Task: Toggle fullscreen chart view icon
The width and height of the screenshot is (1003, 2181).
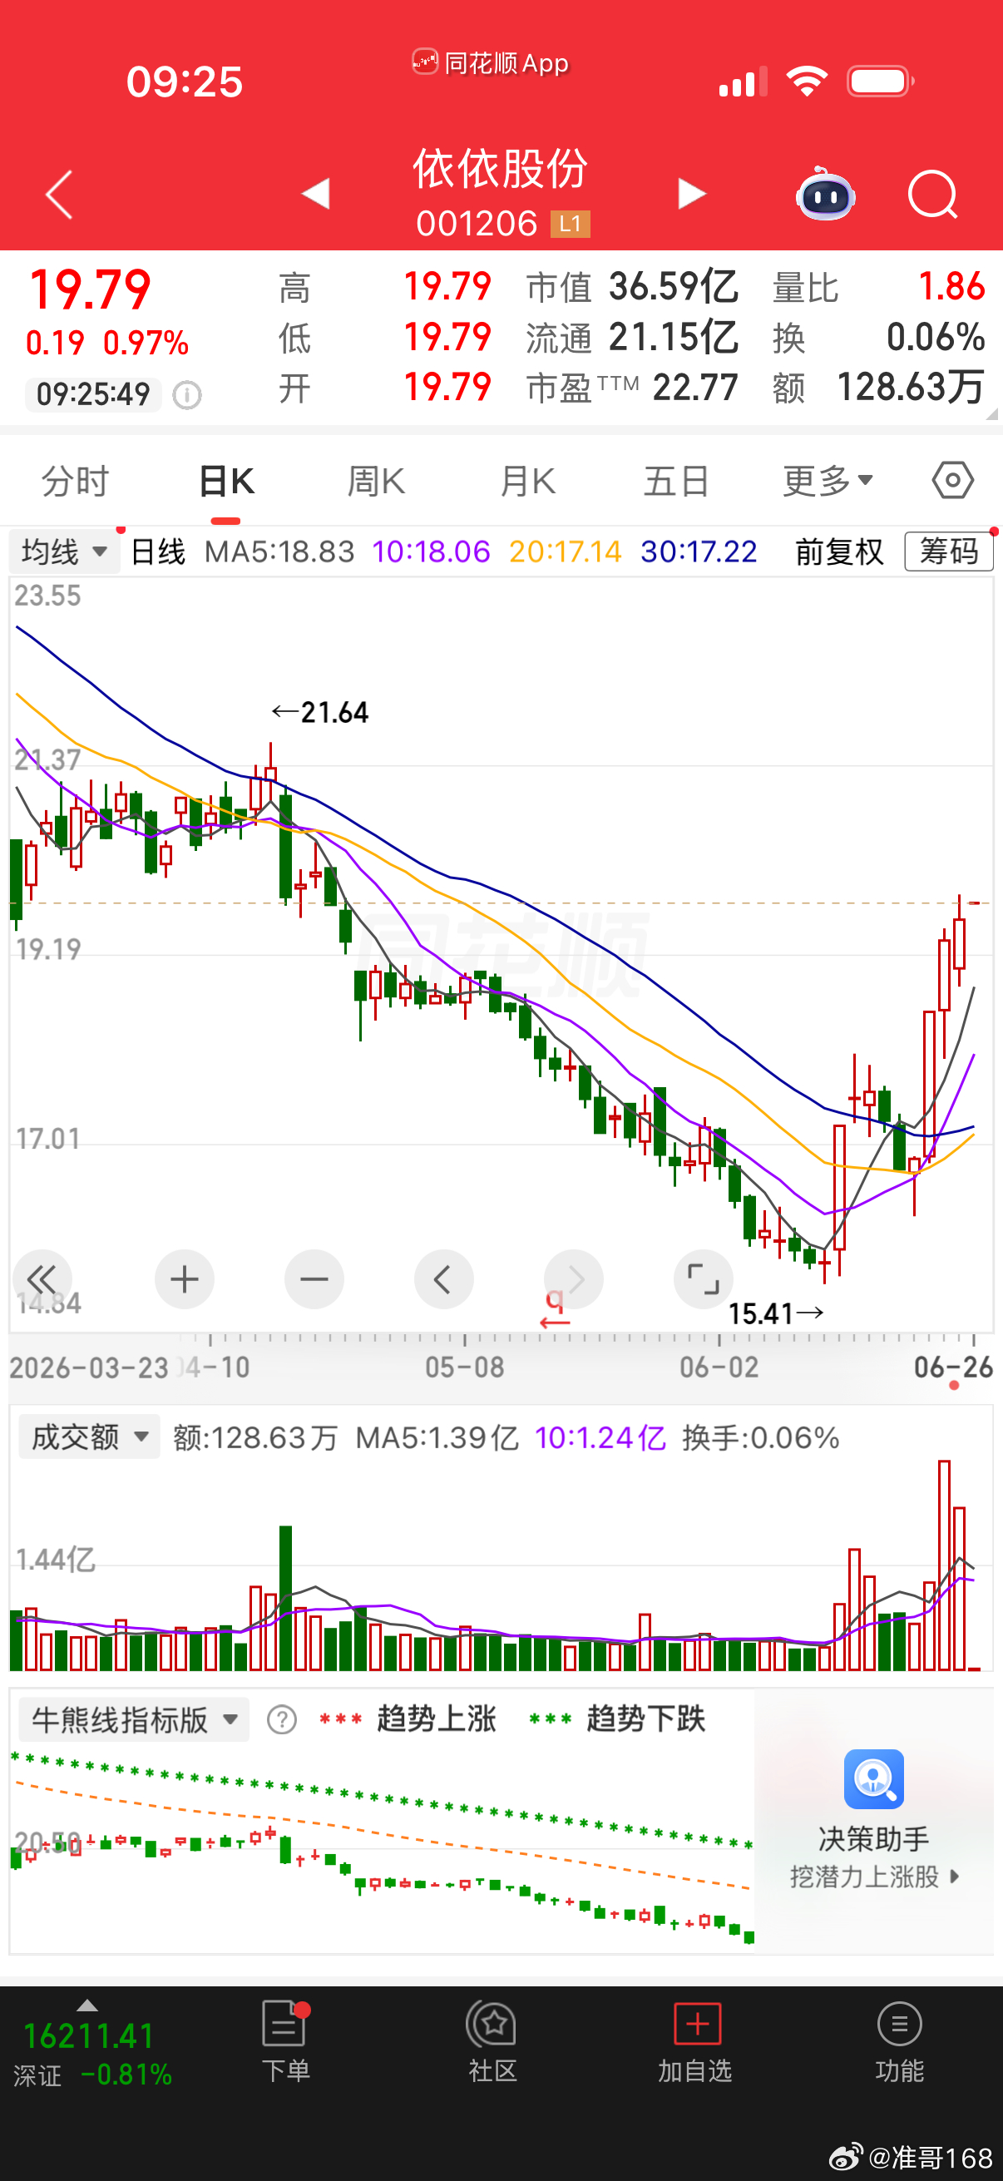Action: tap(703, 1279)
